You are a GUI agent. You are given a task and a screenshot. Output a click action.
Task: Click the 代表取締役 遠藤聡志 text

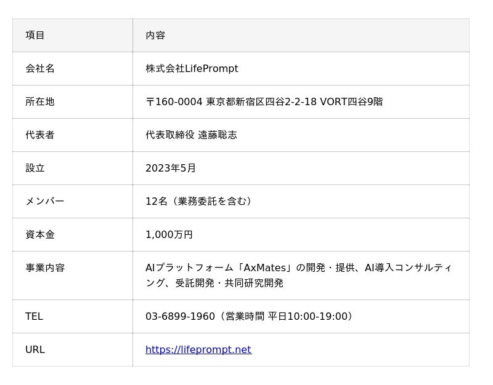191,135
